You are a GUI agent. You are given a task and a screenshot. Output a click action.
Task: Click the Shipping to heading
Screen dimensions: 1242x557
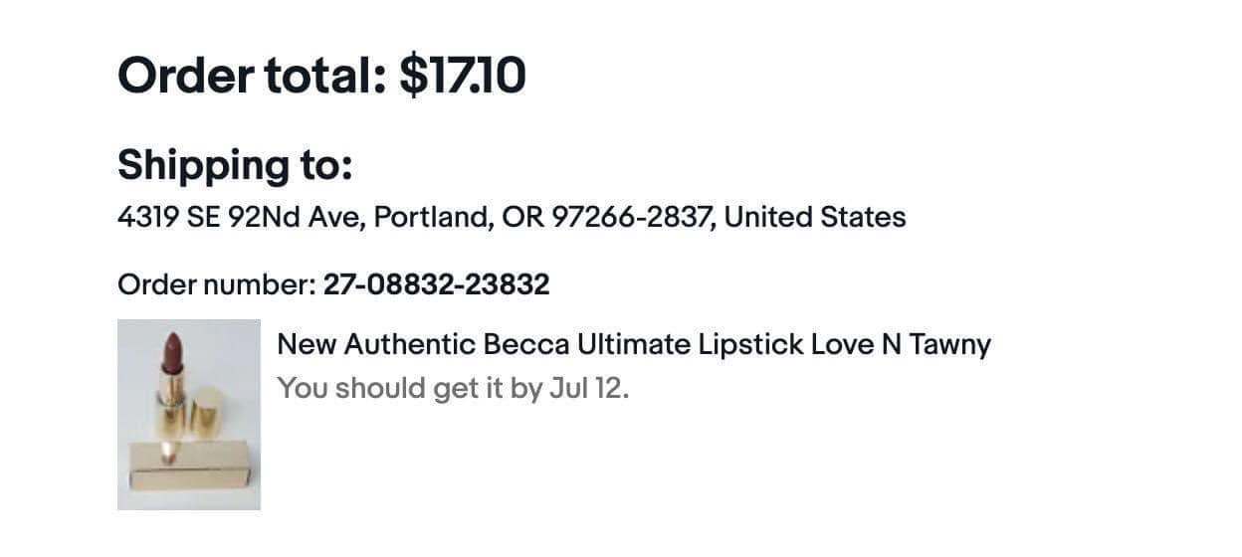[235, 166]
